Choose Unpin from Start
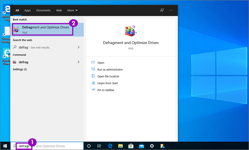 tap(107, 83)
